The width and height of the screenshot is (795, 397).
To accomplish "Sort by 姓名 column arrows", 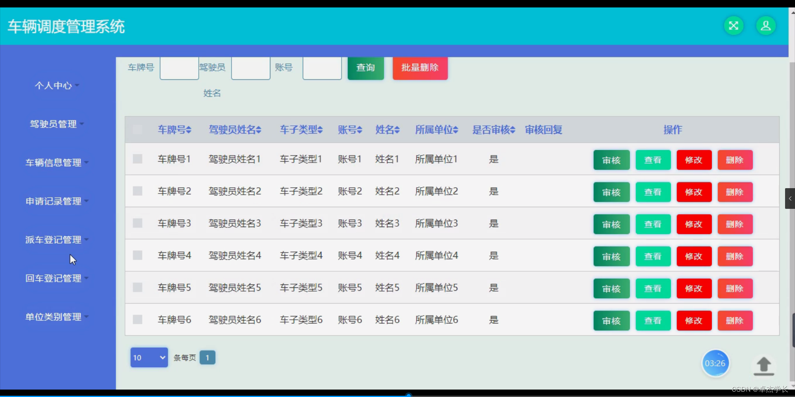I will pos(397,130).
